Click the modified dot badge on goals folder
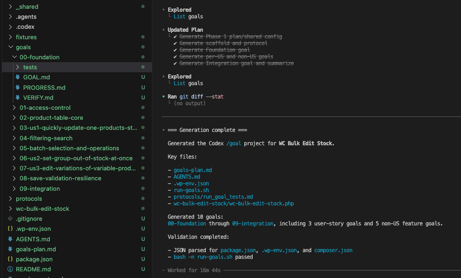Image resolution: width=461 pixels, height=278 pixels. tap(143, 47)
